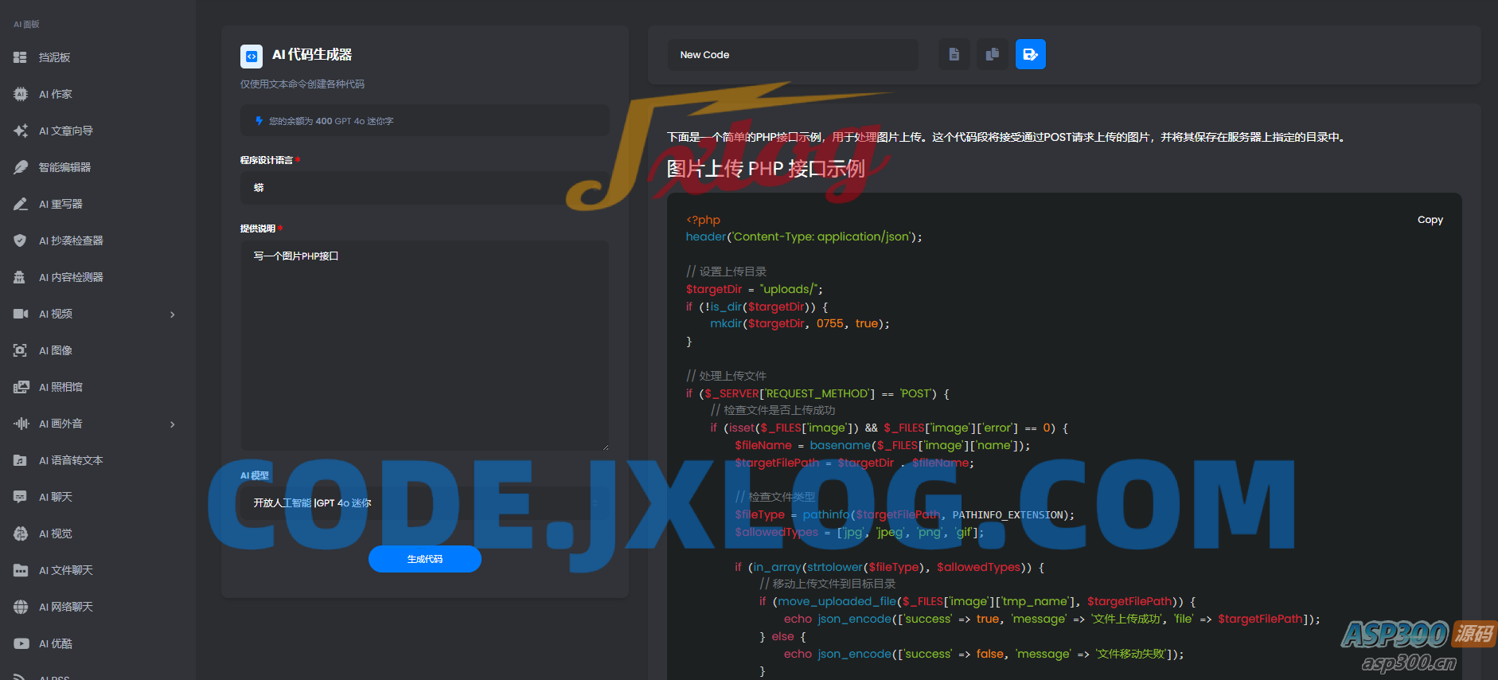Open 挡泥板 dashboard menu item
This screenshot has width=1498, height=680.
54,57
